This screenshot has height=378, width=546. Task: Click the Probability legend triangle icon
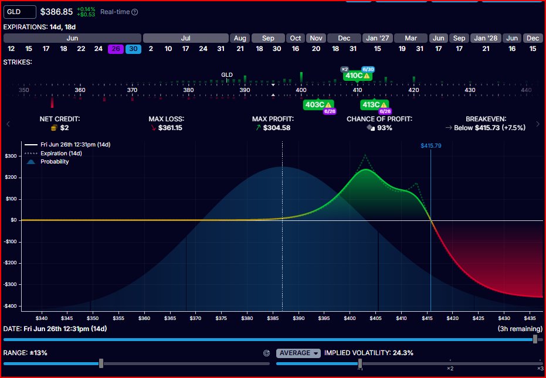click(31, 162)
